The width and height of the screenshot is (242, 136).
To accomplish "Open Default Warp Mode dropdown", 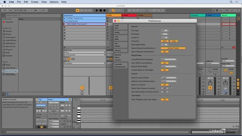I will [x=169, y=66].
